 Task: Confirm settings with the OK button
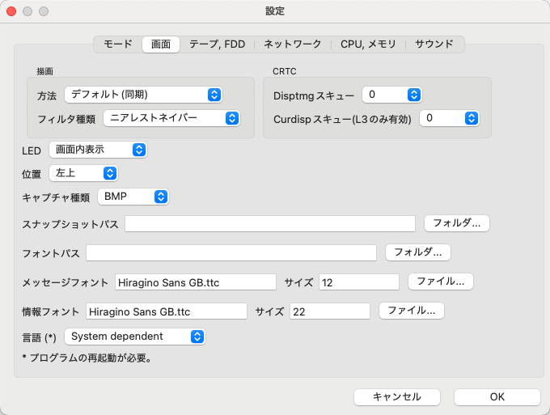tap(497, 396)
